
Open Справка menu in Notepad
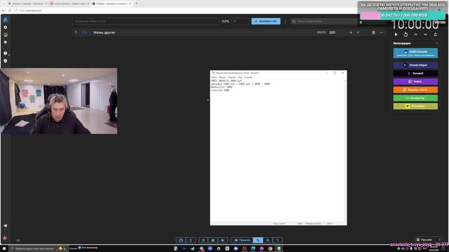tap(248, 77)
